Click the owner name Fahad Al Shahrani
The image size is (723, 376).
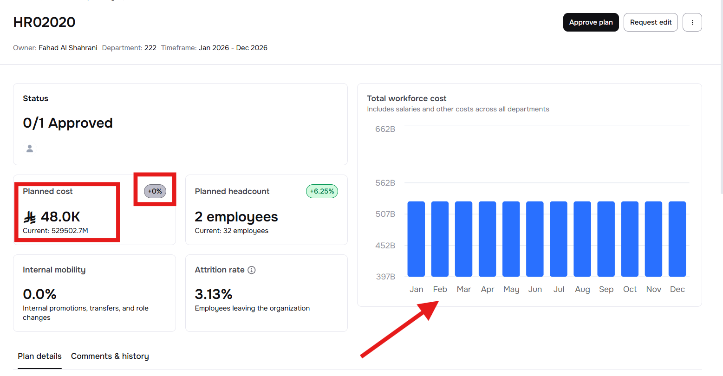[68, 48]
